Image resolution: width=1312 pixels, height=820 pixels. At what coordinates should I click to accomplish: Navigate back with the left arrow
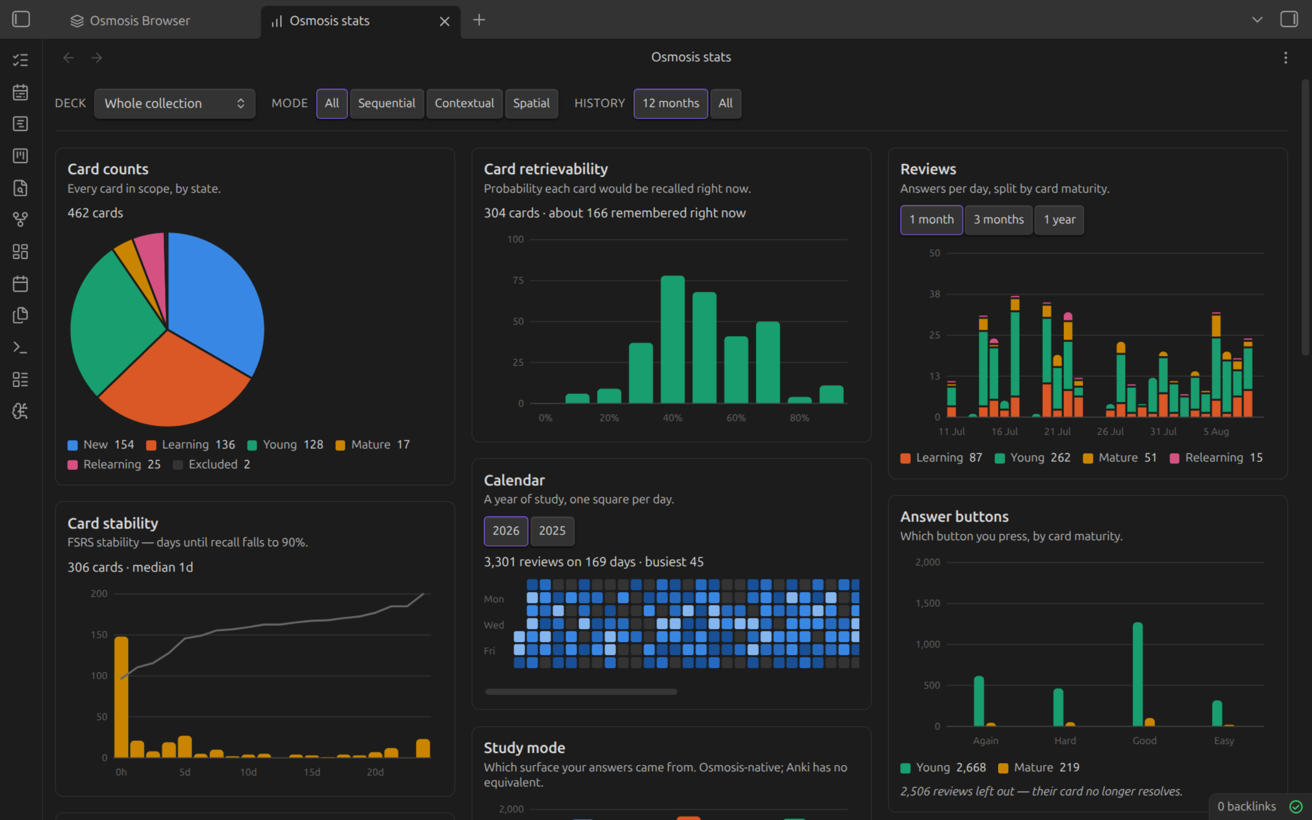tap(68, 57)
